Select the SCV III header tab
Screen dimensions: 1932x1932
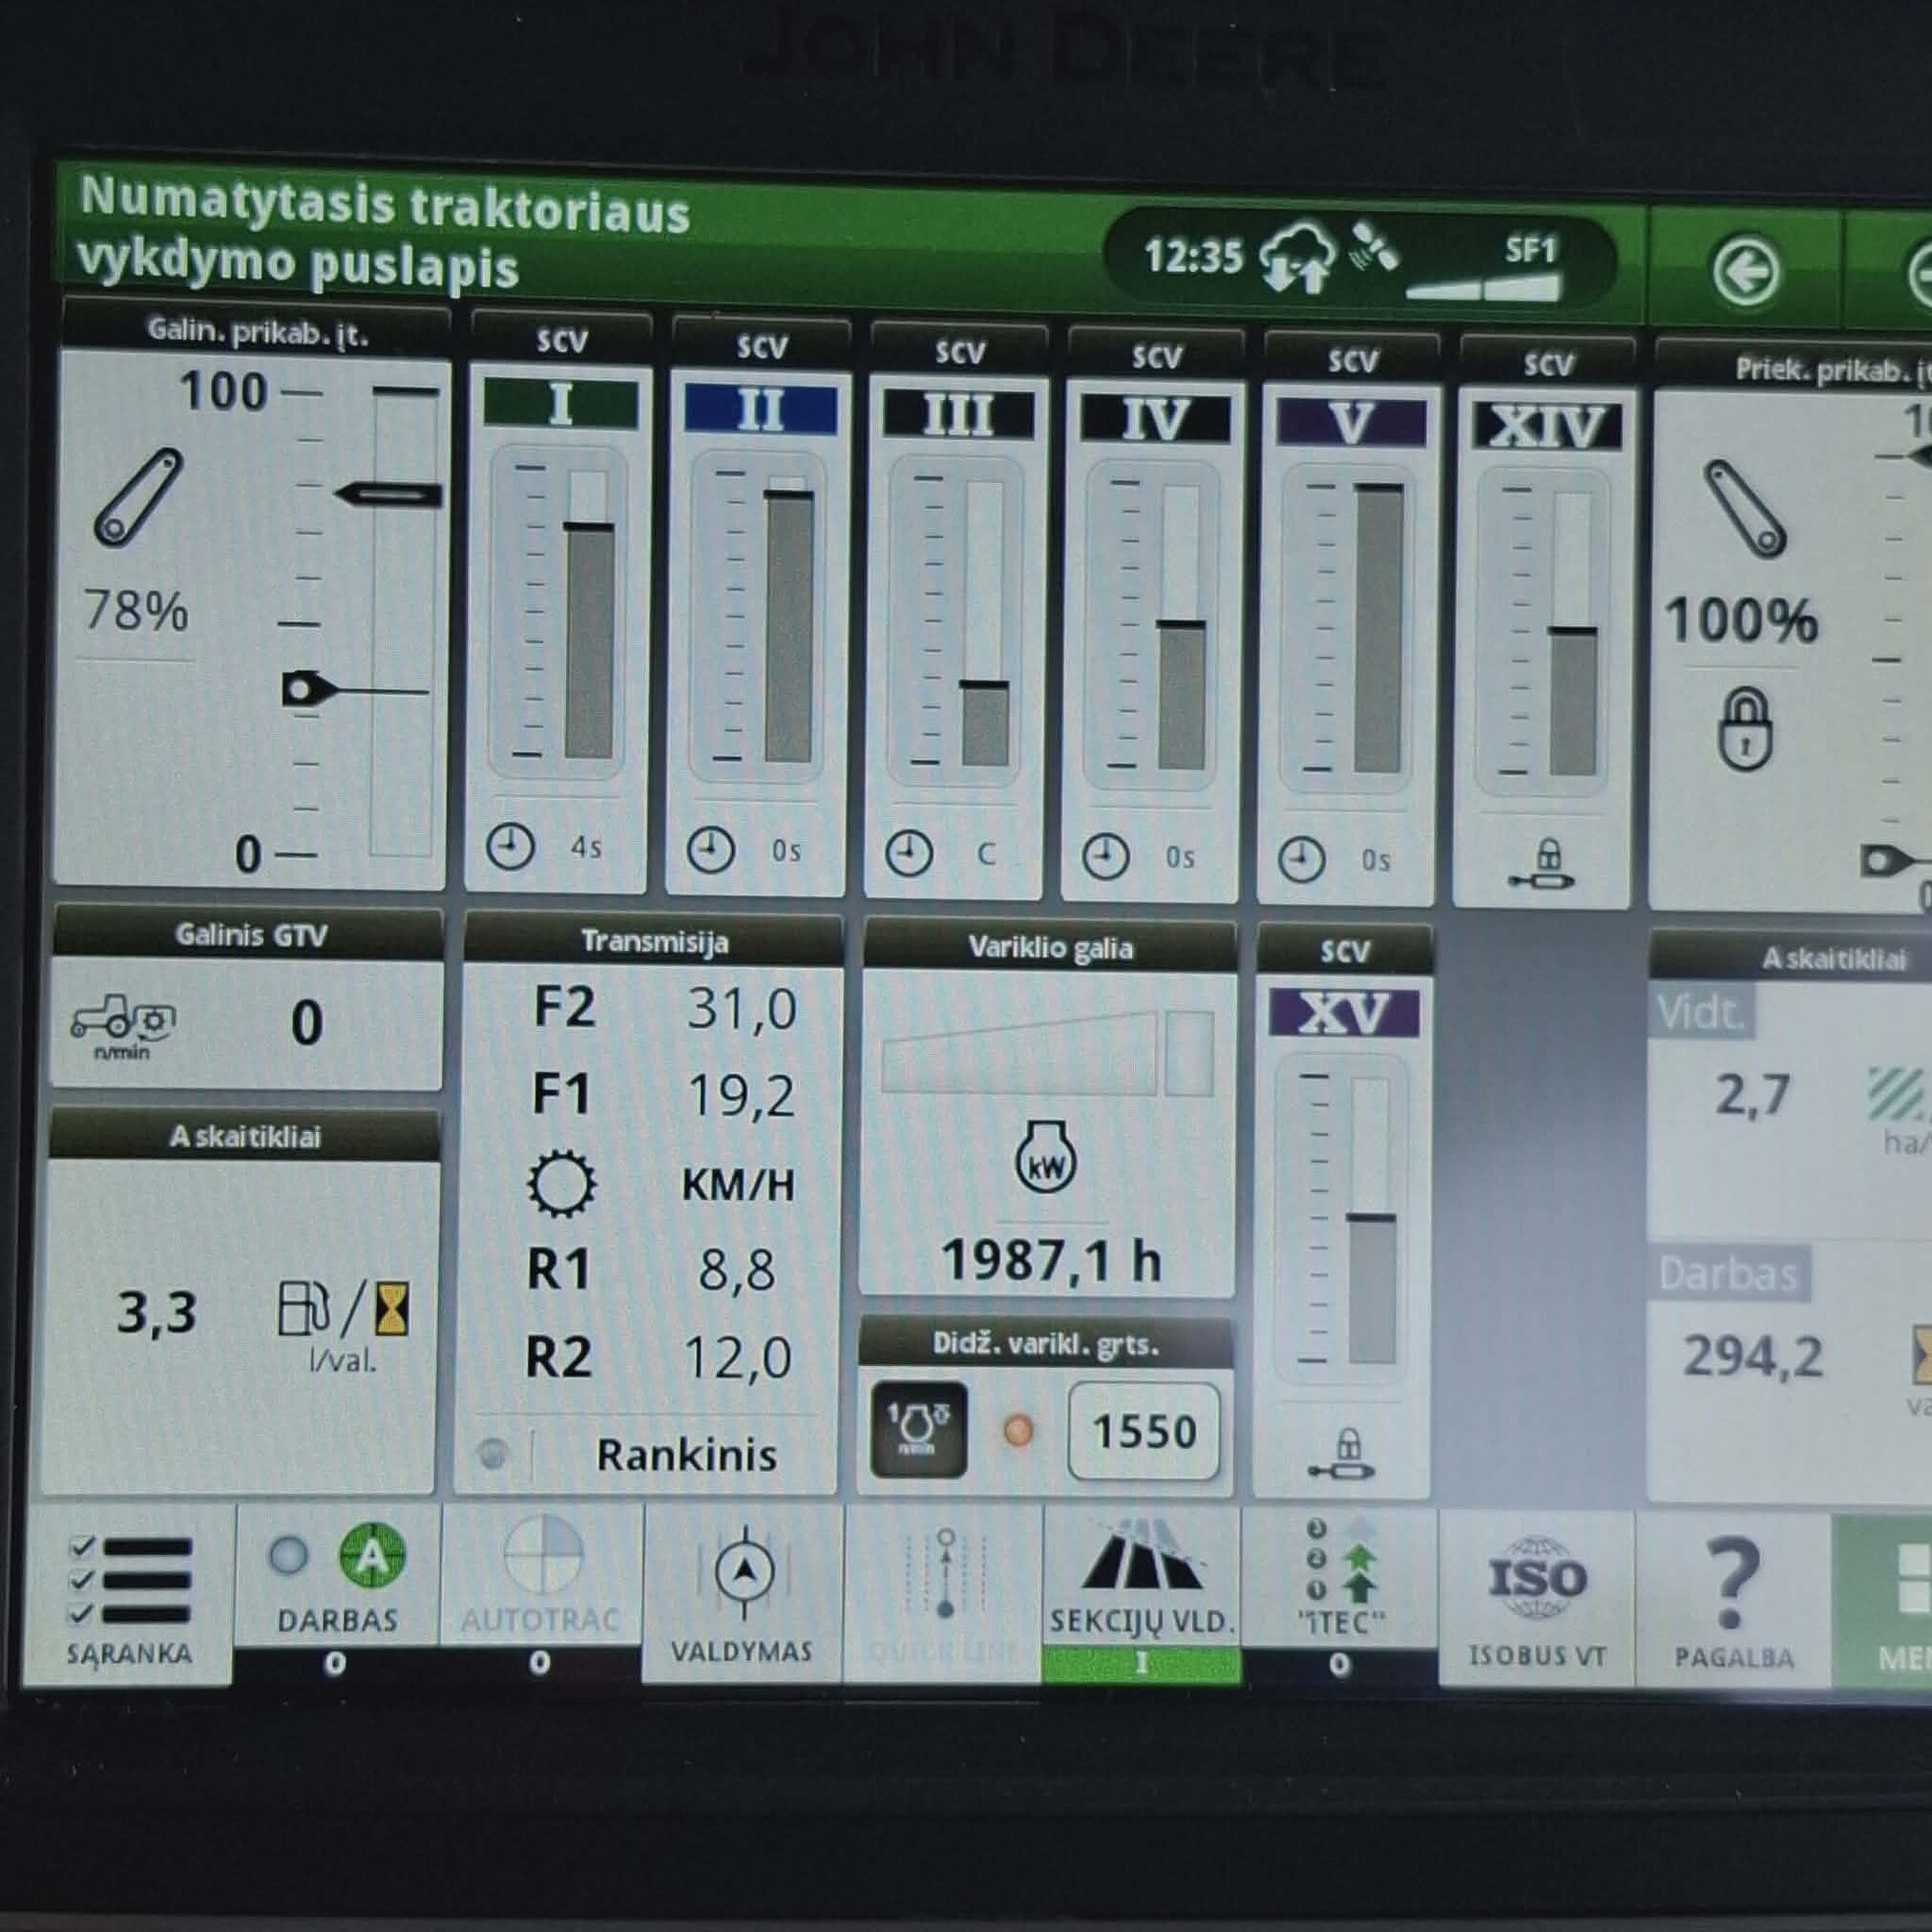[x=957, y=413]
